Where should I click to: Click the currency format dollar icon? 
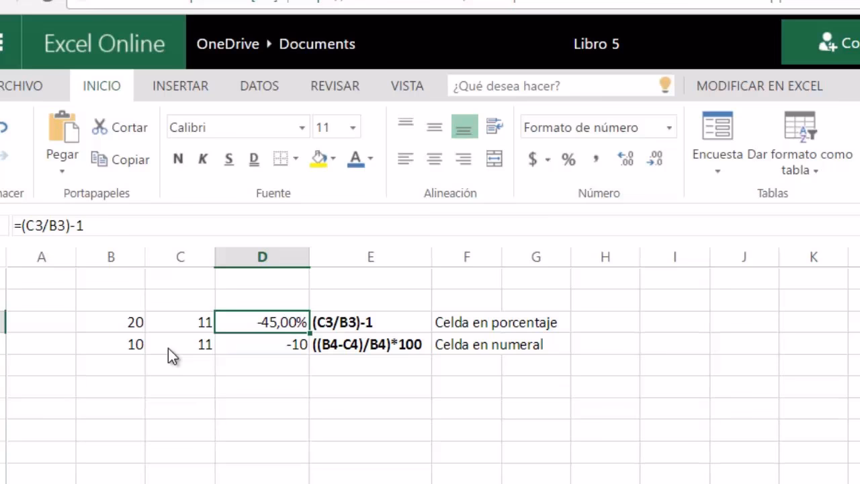[x=531, y=159]
